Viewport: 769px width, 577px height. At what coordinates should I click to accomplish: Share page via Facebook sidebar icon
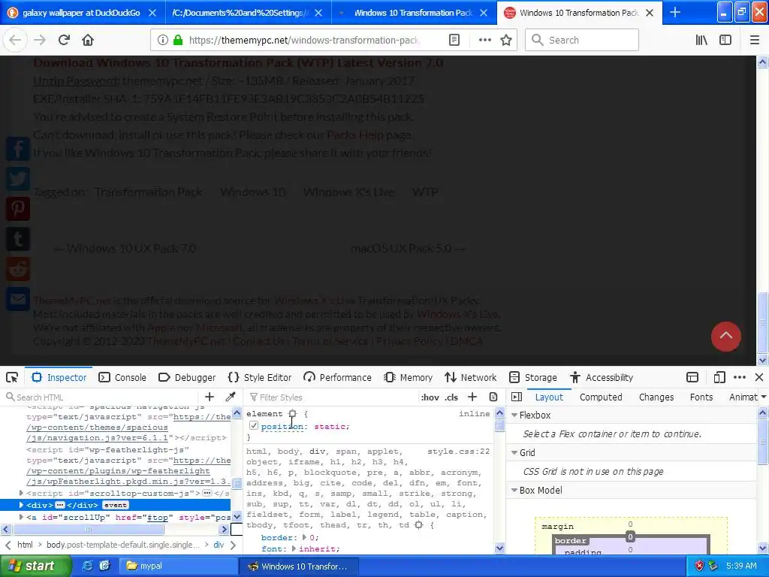tap(18, 149)
